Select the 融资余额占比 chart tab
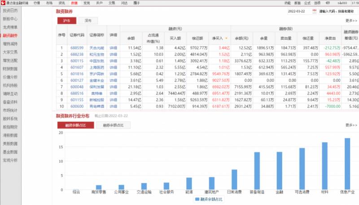Image resolution: width=359 pixels, height=205 pixels. 75,125
